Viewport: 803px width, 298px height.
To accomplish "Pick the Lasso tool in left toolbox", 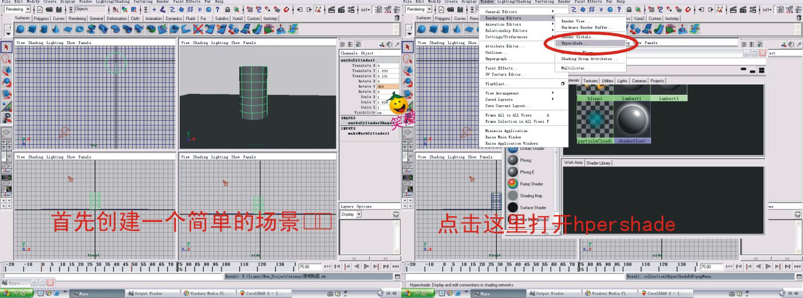I will [x=7, y=59].
